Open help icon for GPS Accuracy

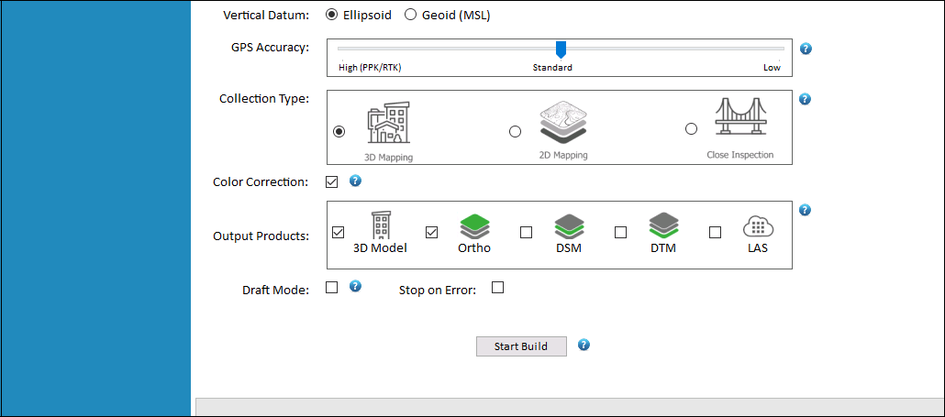[x=806, y=49]
